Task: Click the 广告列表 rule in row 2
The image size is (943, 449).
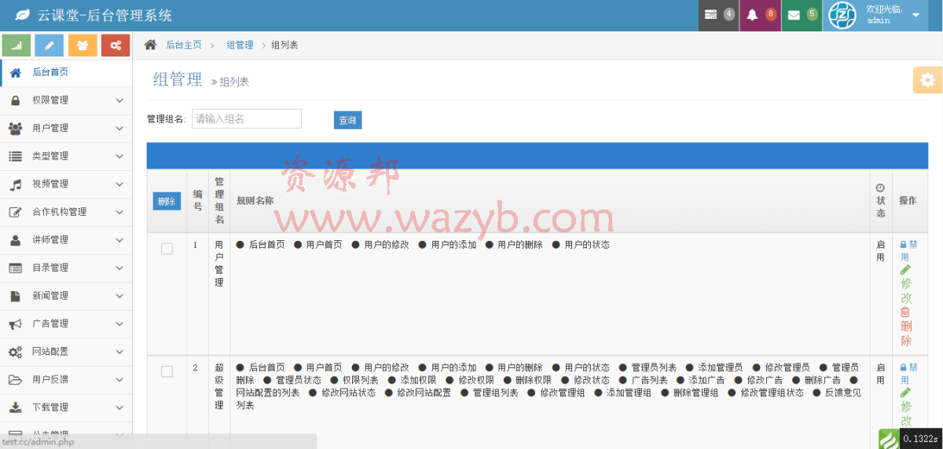Action: 650,380
